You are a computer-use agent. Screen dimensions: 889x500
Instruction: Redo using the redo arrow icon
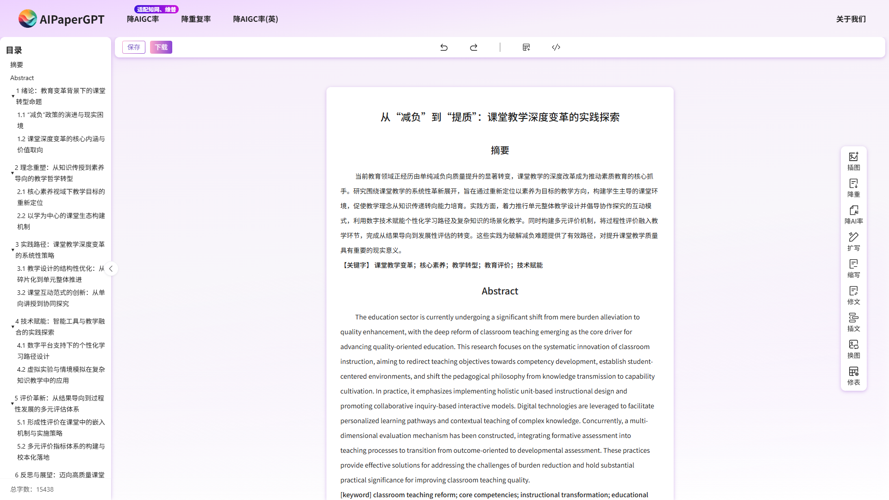(474, 47)
